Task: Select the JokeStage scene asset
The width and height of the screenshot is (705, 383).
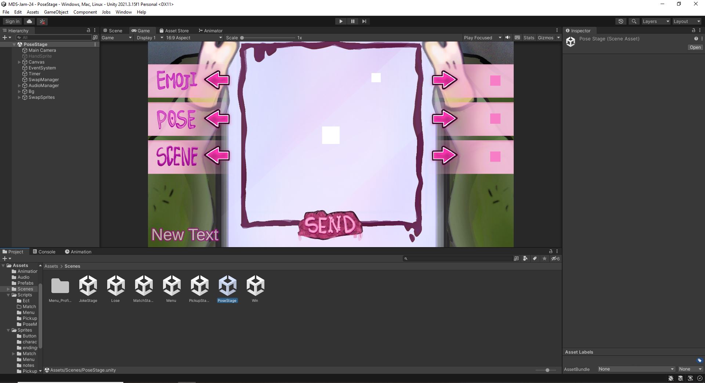Action: click(88, 289)
